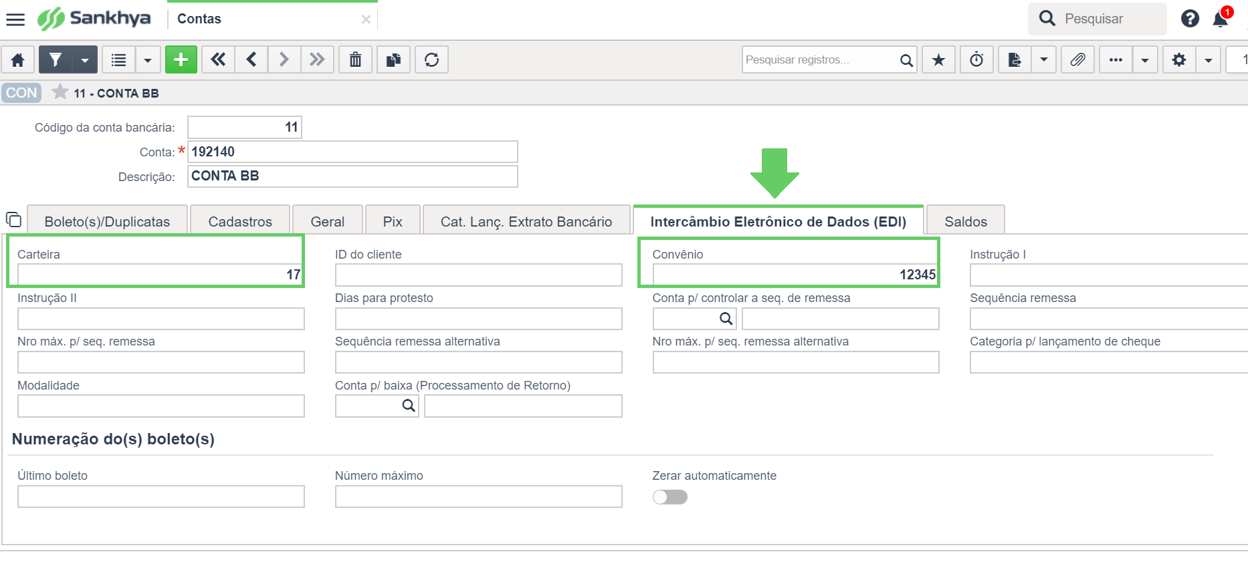
Task: Refresh the record data
Action: tap(431, 59)
